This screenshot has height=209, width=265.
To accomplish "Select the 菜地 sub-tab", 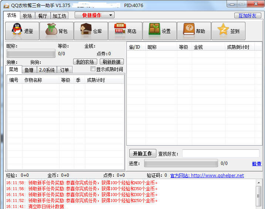I will pyautogui.click(x=14, y=70).
